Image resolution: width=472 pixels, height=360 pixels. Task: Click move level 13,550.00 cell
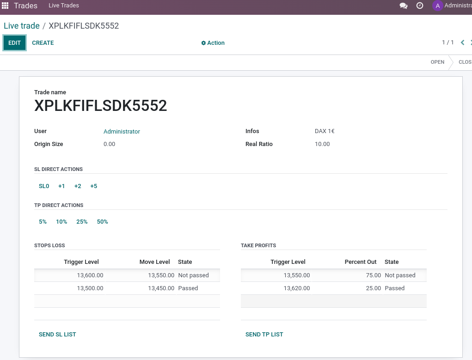(x=141, y=275)
